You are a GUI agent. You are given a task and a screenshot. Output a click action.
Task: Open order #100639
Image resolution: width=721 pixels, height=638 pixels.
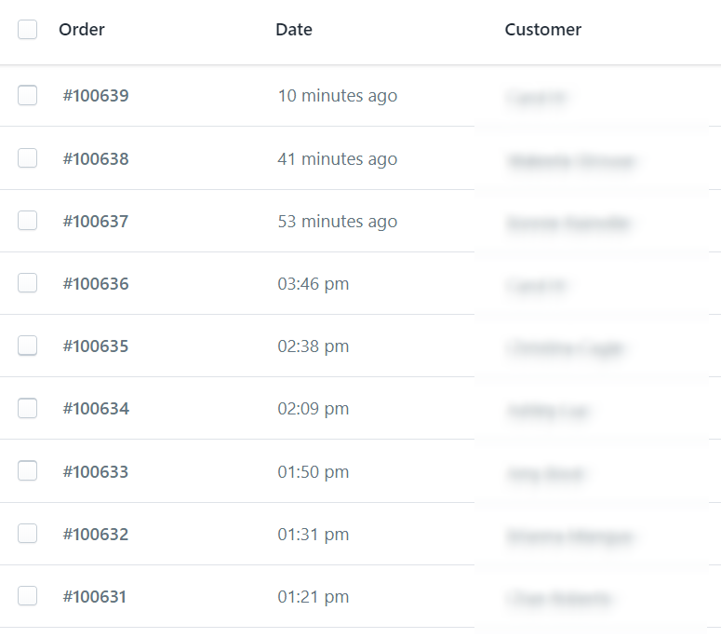96,96
